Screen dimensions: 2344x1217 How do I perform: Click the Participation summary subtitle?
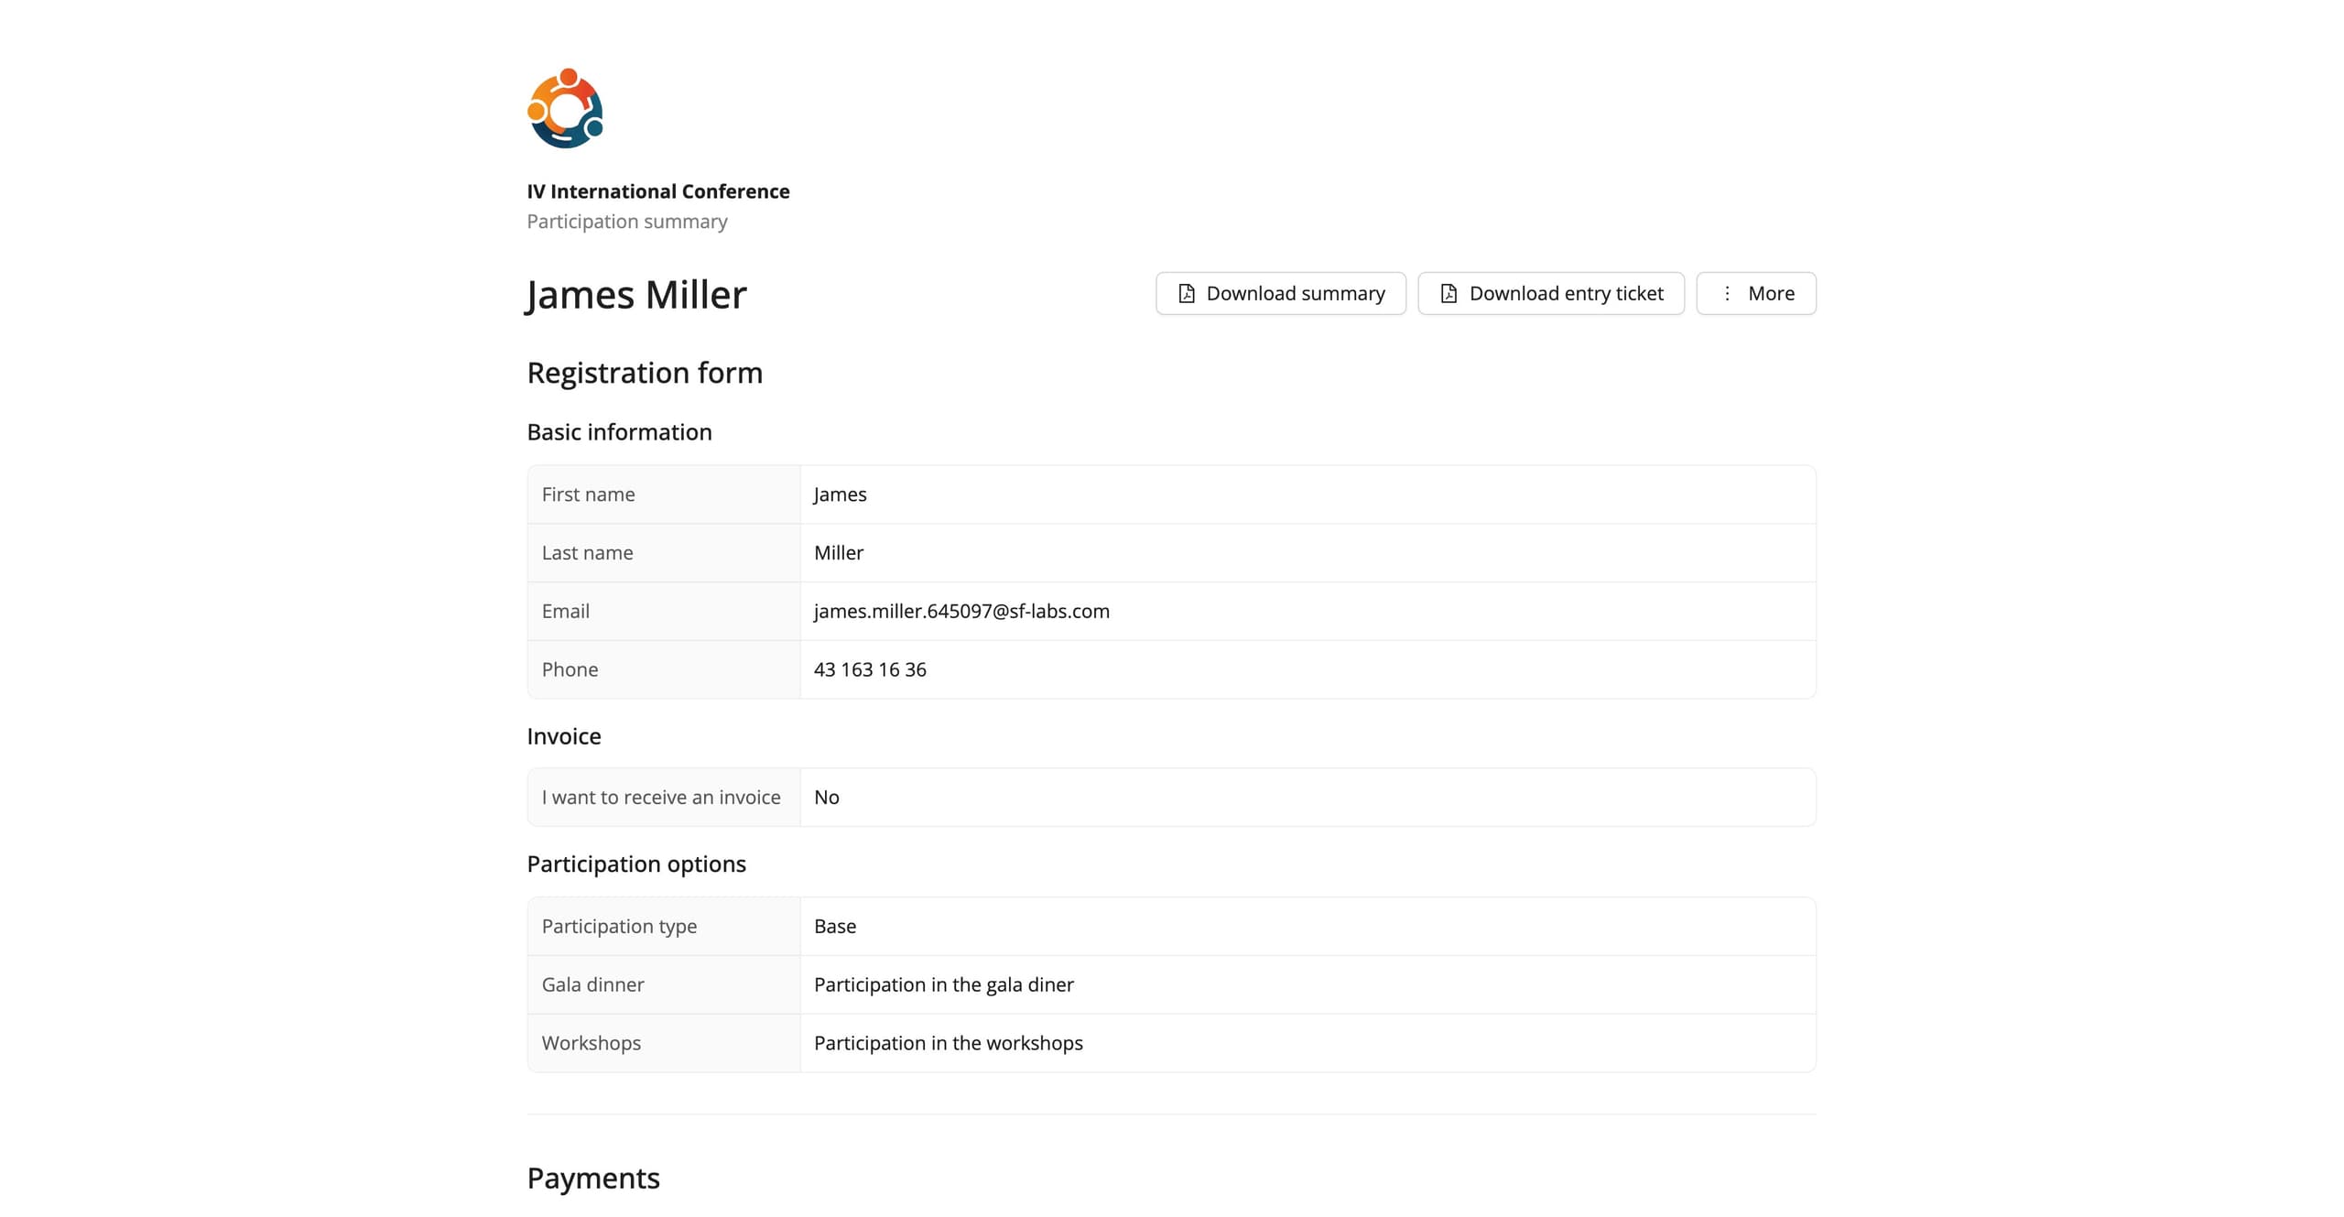[x=627, y=222]
